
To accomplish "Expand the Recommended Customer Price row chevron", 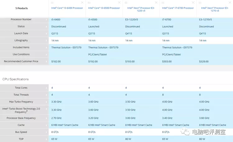I will tap(46, 61).
